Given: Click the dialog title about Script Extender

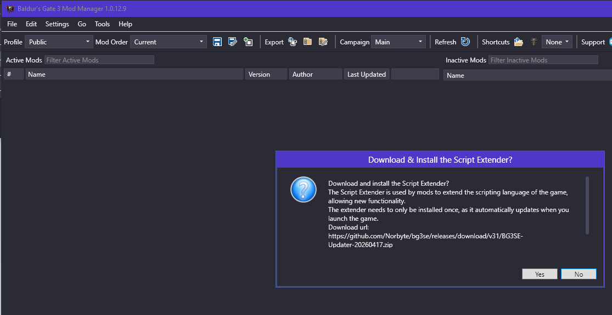Looking at the screenshot, I should [440, 159].
